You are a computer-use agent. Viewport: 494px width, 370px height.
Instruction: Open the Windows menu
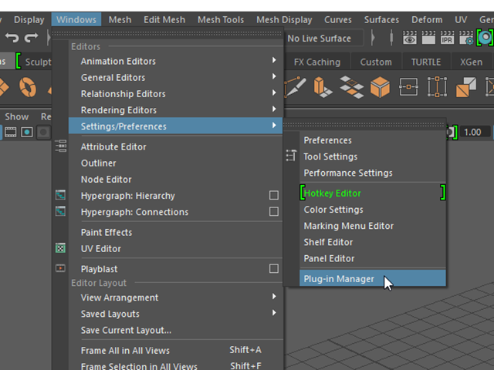pos(76,19)
